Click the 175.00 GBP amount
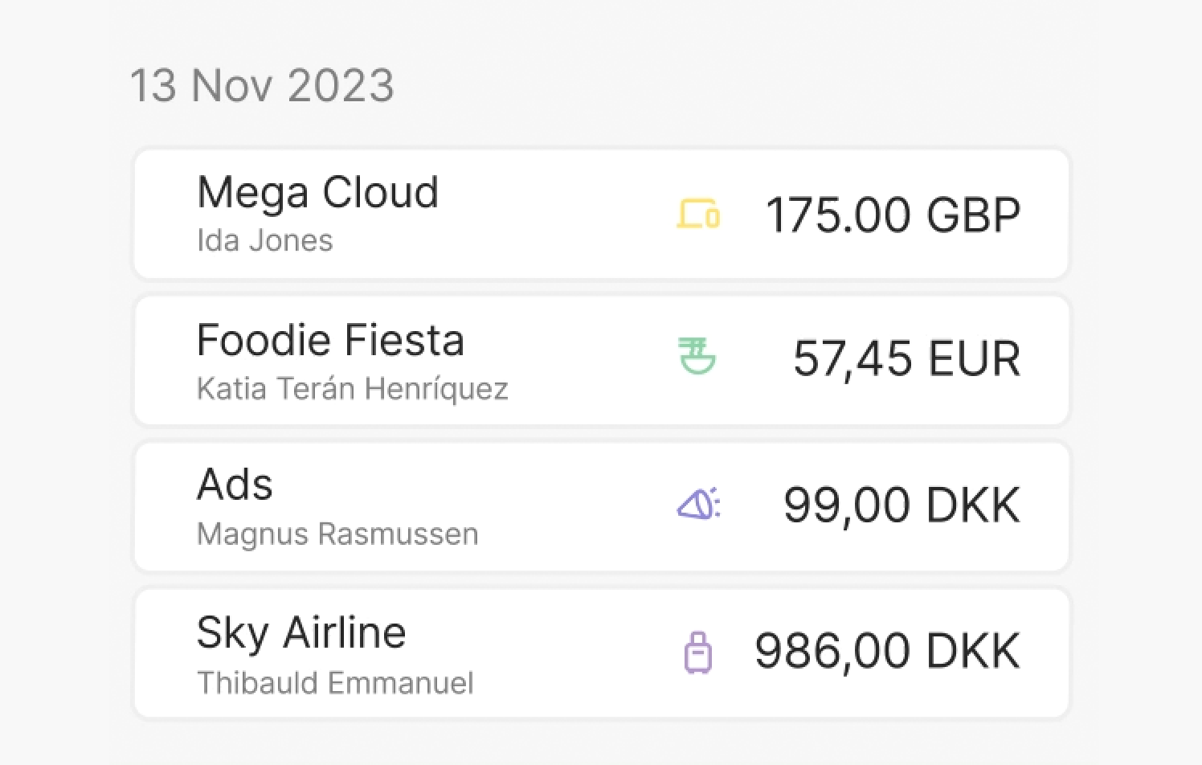Viewport: 1202px width, 765px height. click(x=893, y=215)
